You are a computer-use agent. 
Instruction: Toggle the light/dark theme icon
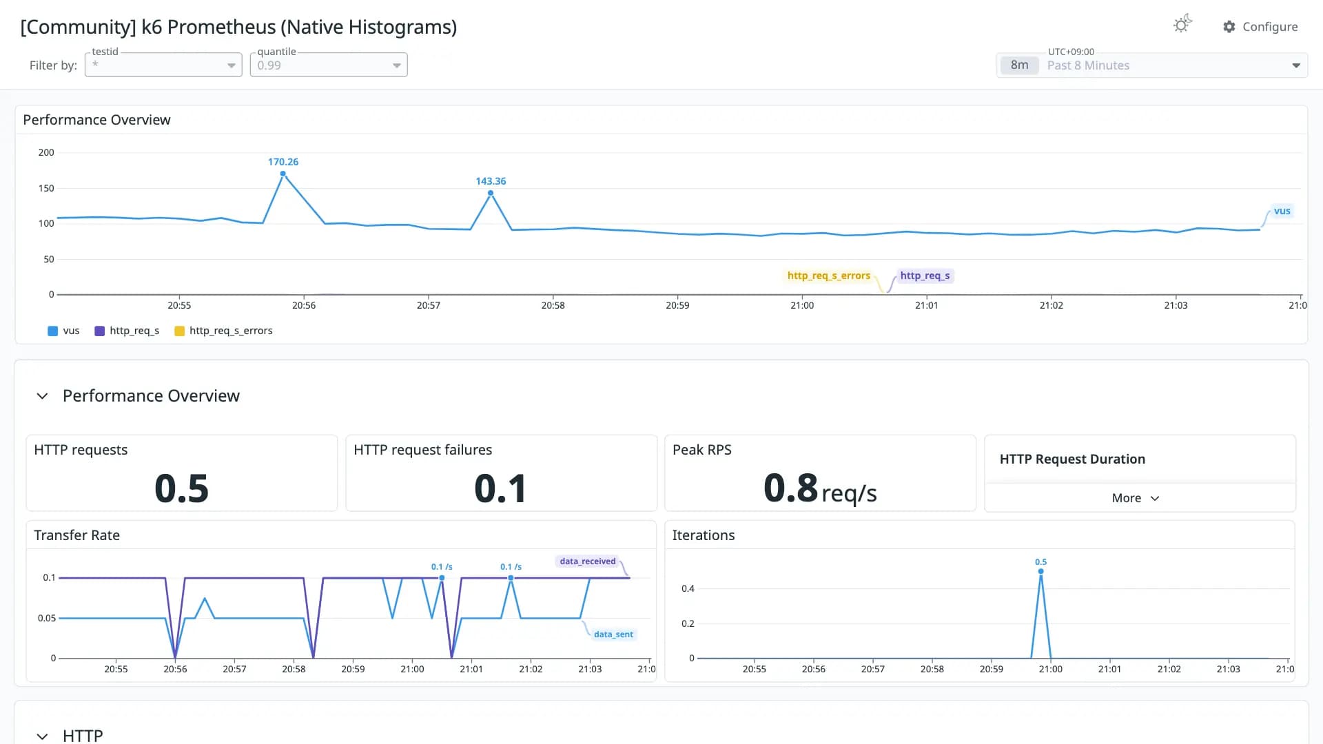pos(1182,25)
